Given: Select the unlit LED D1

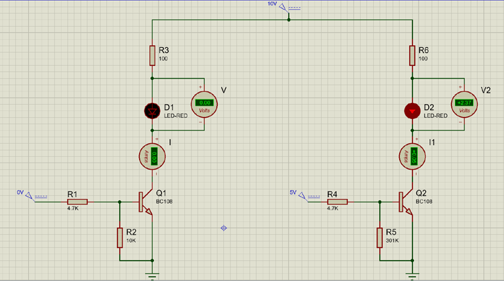Looking at the screenshot, I should [153, 110].
